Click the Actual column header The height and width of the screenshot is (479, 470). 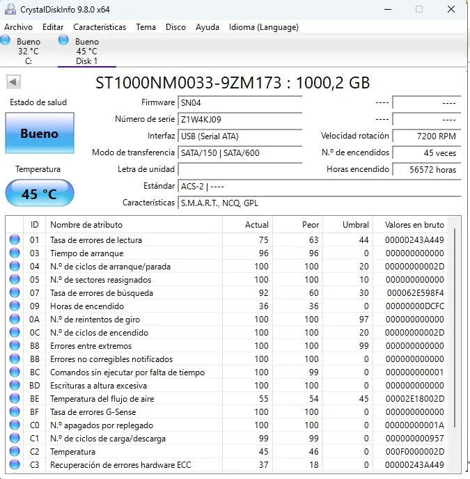(x=247, y=225)
